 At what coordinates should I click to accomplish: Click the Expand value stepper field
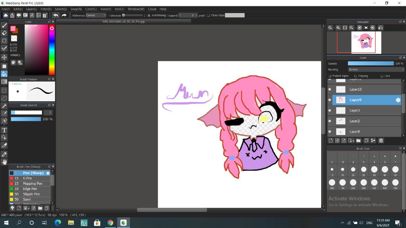click(188, 15)
